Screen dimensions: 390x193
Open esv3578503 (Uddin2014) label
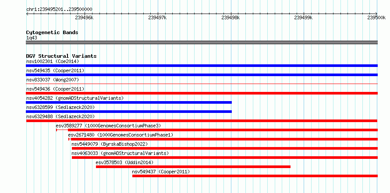pos(124,162)
